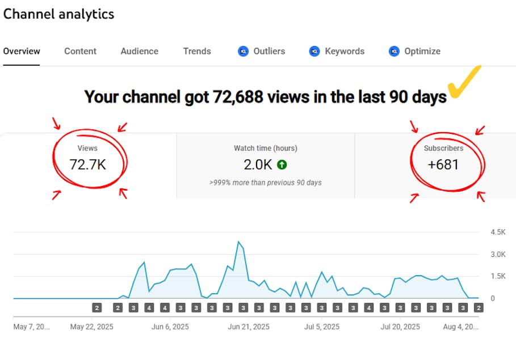Open the Content tab
The height and width of the screenshot is (342, 516).
[x=80, y=51]
